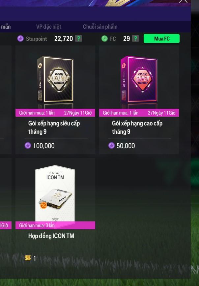Click the green FC coin icon
Viewport: 199px width, 286px height.
point(104,39)
